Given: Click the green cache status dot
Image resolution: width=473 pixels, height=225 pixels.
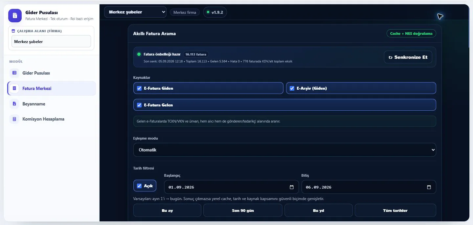Looking at the screenshot, I should (x=139, y=54).
